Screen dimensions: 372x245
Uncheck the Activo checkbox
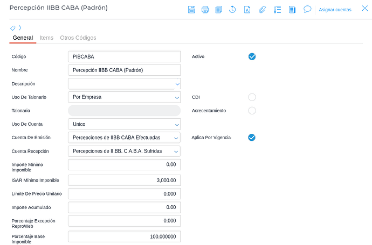coord(252,56)
